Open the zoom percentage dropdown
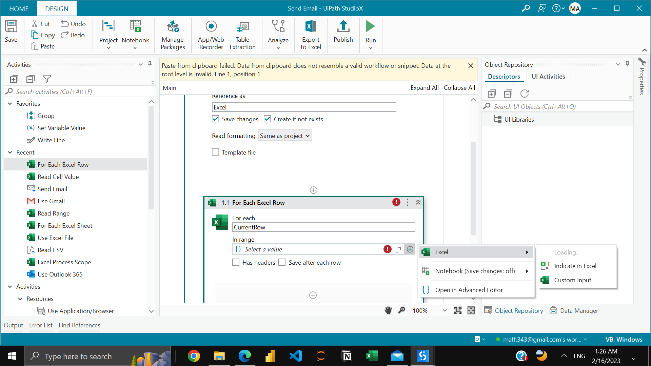Screen dimensions: 651x366 click(445, 310)
